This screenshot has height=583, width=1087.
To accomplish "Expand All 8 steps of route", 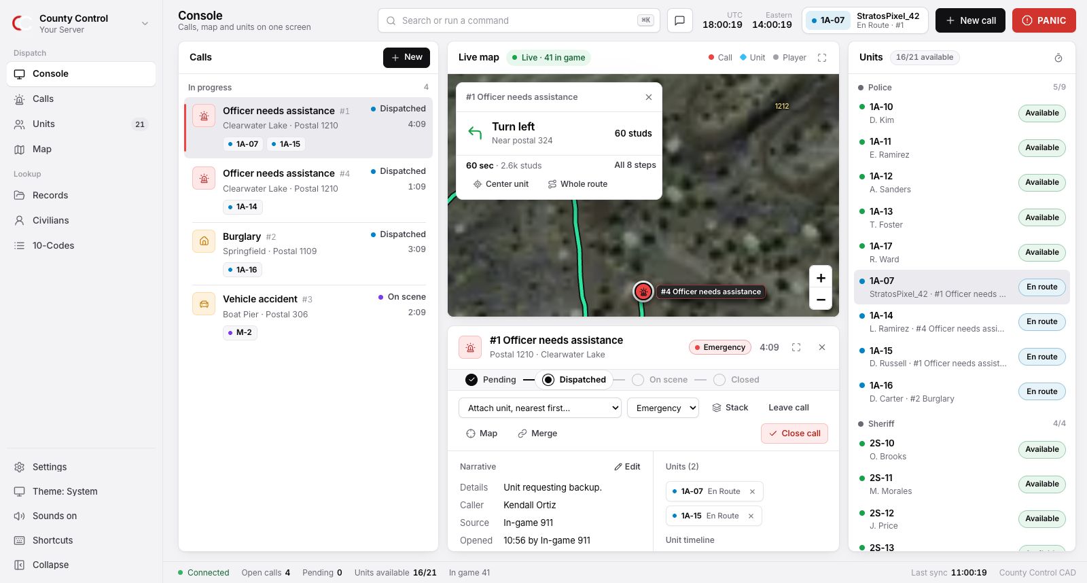I will [x=635, y=165].
